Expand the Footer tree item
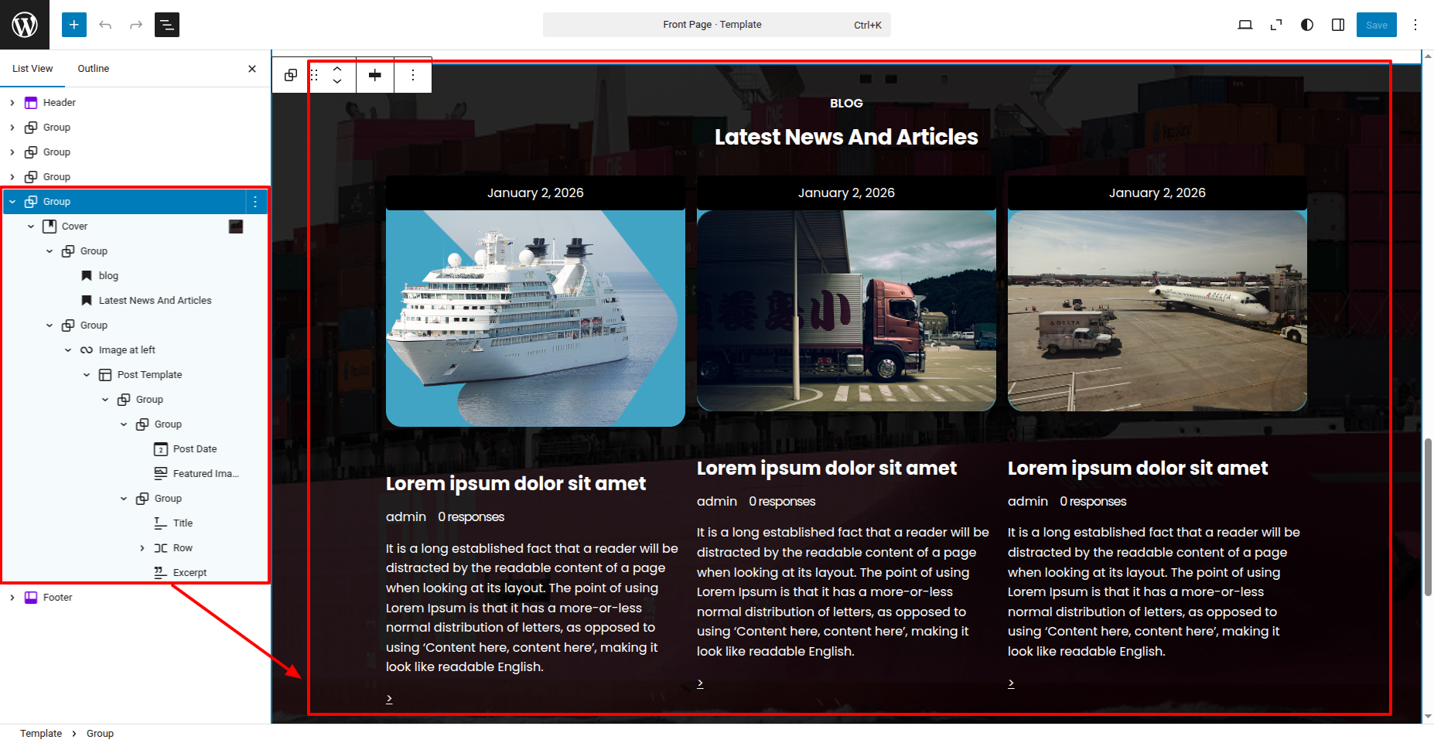 click(12, 598)
